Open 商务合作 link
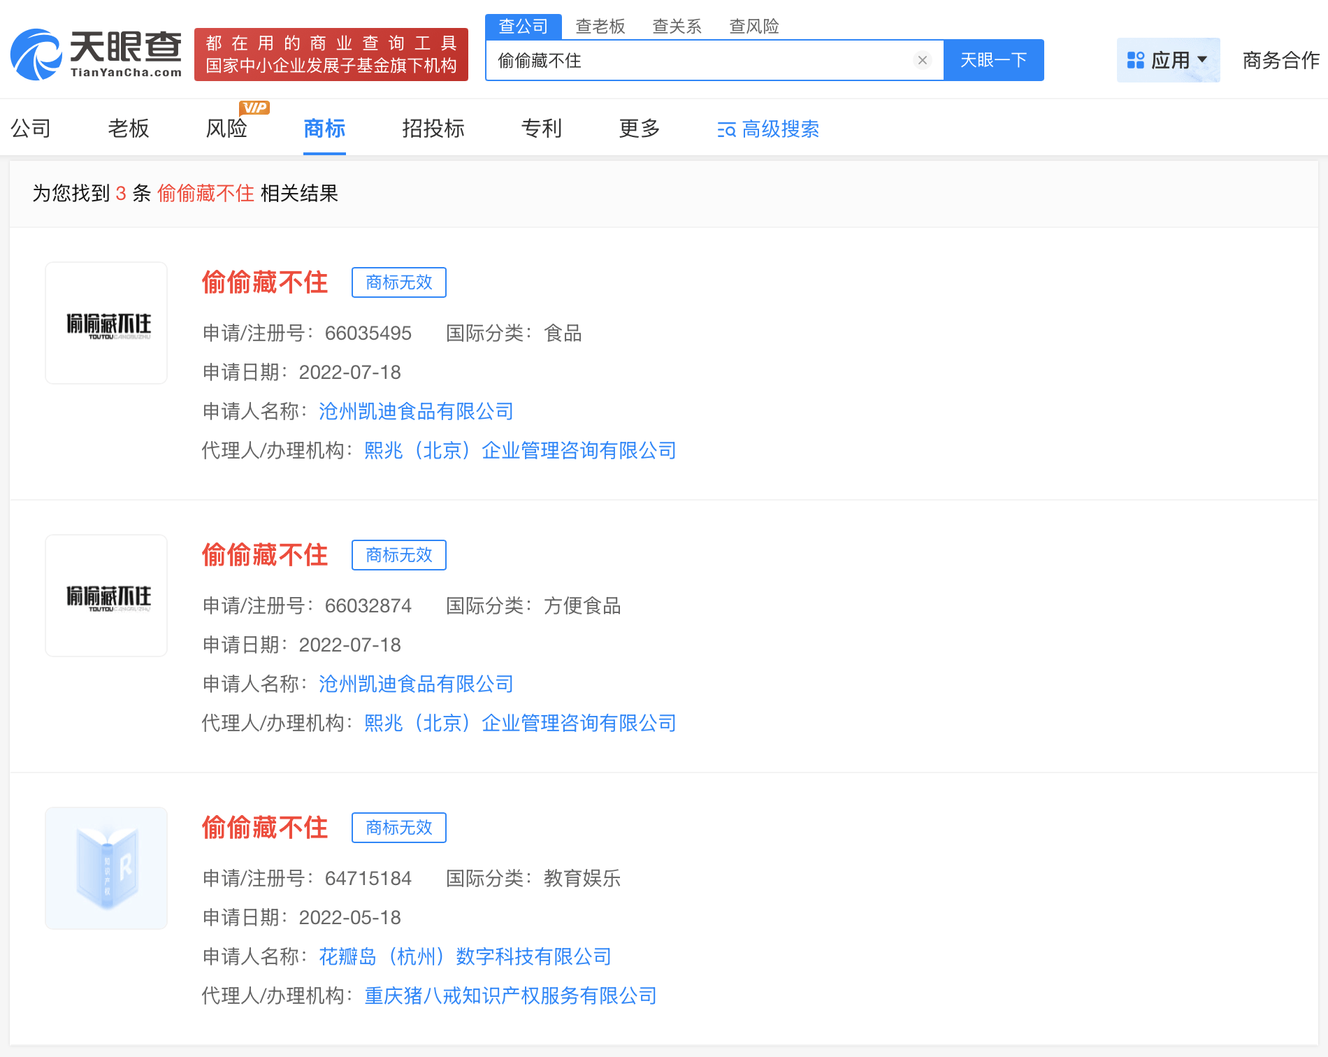 pyautogui.click(x=1281, y=60)
